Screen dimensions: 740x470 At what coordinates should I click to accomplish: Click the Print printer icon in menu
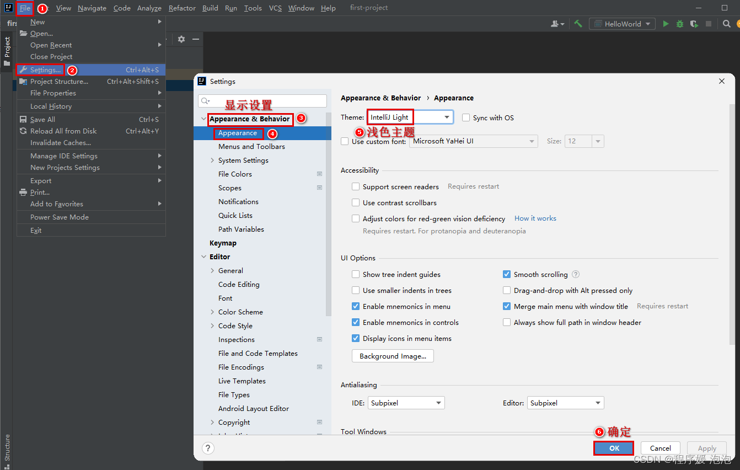coord(23,192)
